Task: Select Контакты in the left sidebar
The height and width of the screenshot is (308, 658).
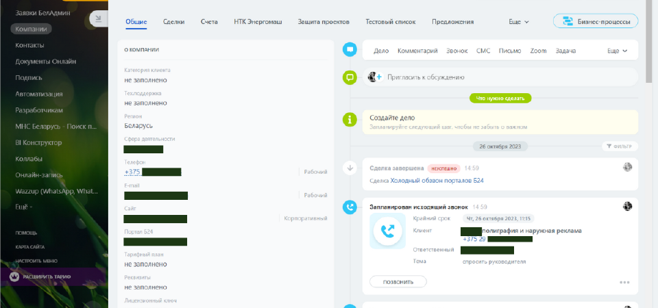Action: point(29,45)
